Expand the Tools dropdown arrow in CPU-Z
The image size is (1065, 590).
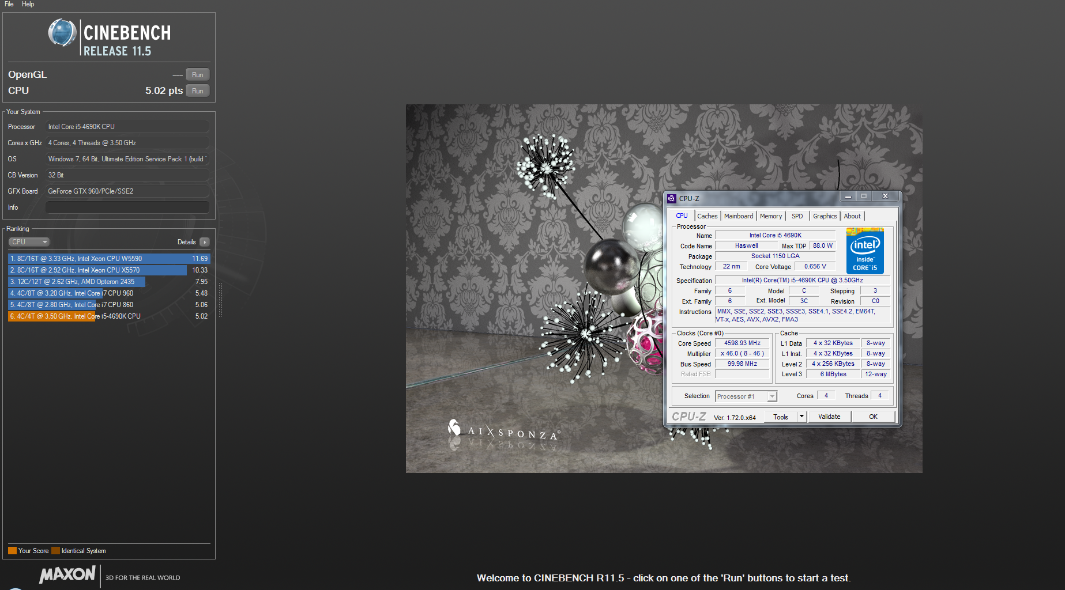[801, 417]
